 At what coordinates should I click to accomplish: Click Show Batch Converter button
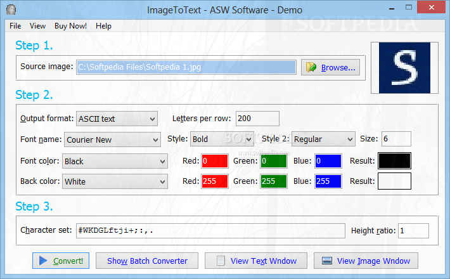pyautogui.click(x=147, y=261)
